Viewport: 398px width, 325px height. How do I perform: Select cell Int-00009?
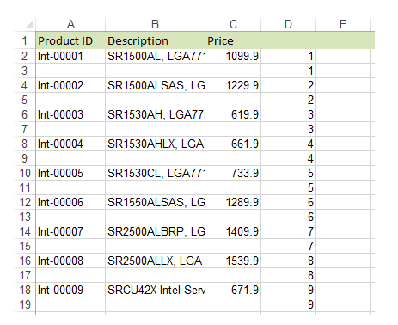point(70,290)
